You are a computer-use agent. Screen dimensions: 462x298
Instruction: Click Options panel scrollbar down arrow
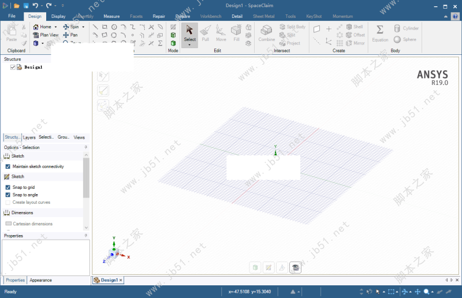pos(86,228)
